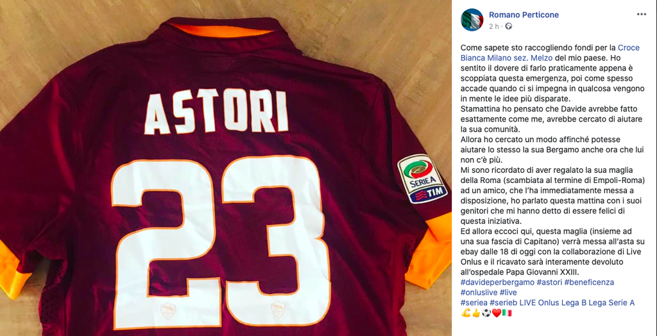
Task: Open the #seriea hashtag
Action: point(474,303)
